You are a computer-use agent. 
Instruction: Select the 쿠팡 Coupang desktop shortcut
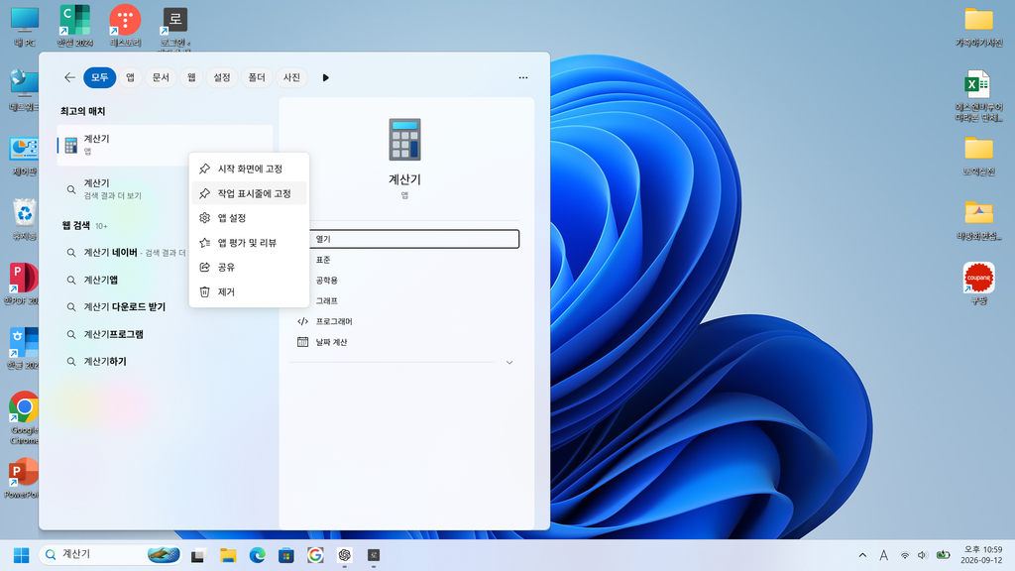pos(978,284)
